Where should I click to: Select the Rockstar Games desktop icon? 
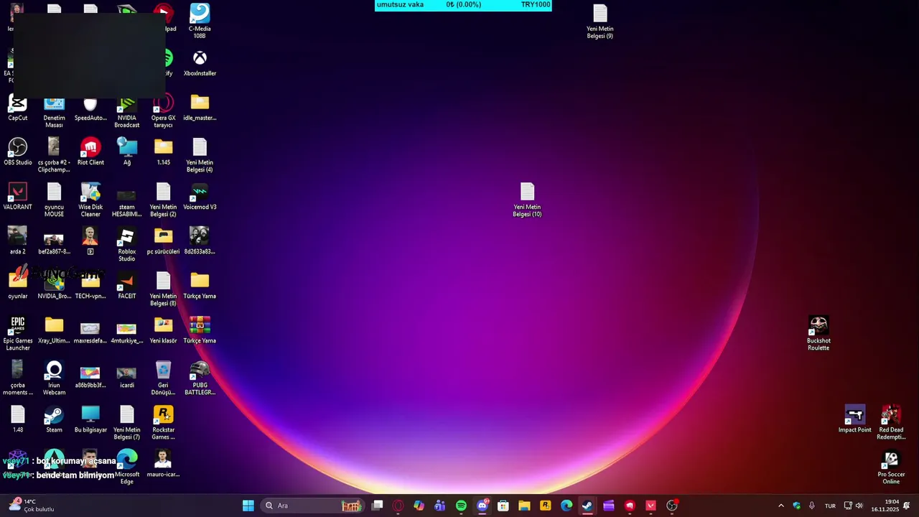point(164,422)
